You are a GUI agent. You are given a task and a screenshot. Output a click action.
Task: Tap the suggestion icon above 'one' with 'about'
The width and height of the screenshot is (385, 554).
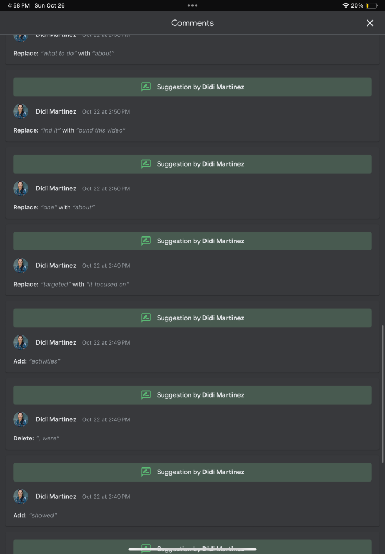click(x=146, y=164)
